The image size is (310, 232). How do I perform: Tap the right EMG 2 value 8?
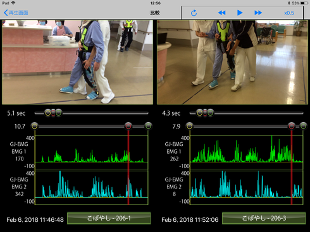click(x=175, y=194)
